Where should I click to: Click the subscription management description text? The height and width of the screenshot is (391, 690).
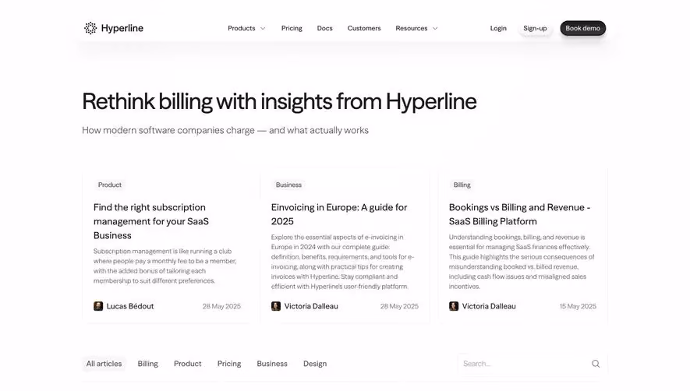(x=165, y=266)
